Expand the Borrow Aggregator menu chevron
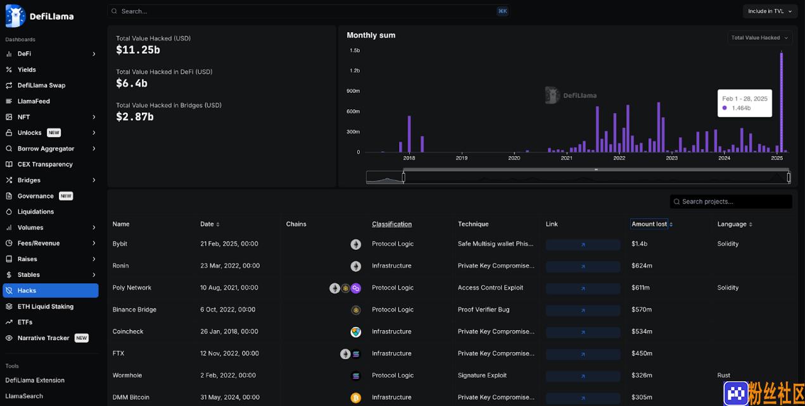805x406 pixels. 94,149
